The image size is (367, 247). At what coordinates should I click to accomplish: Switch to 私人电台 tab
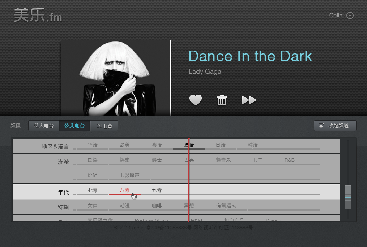pos(44,126)
